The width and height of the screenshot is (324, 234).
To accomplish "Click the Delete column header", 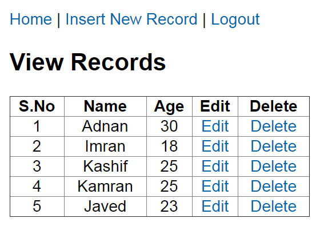I will coord(274,106).
